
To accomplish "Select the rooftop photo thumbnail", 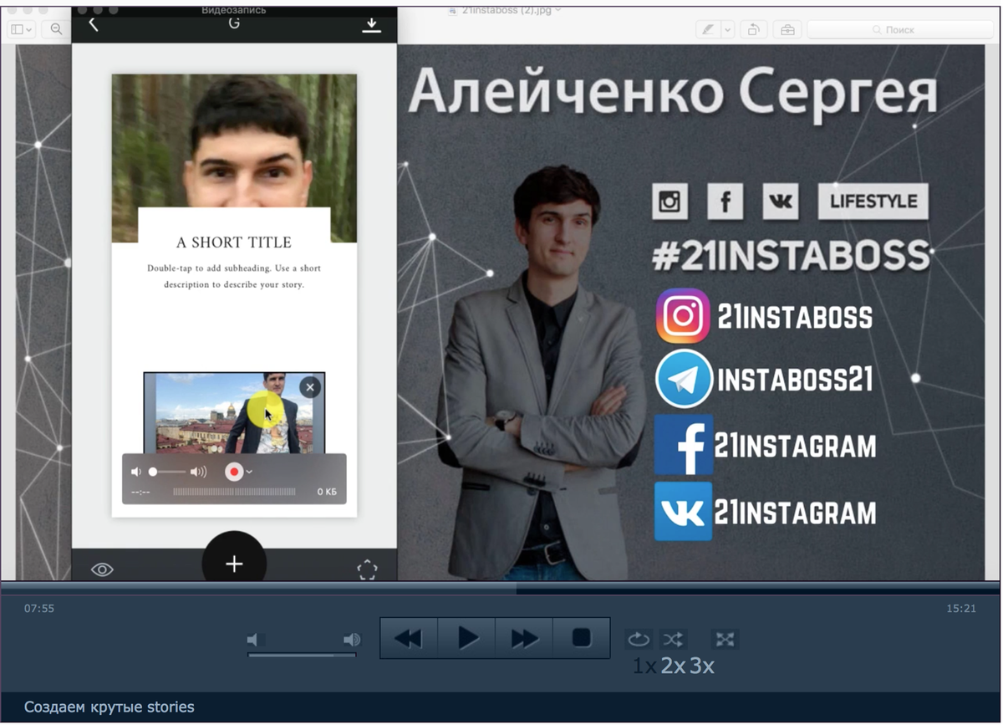I will tap(234, 413).
